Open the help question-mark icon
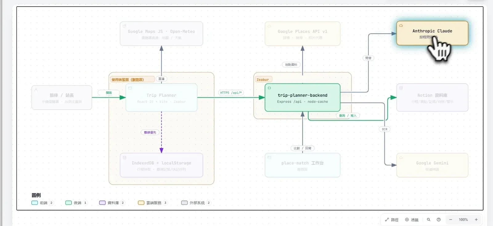Viewport: 493px width, 226px height. click(438, 220)
